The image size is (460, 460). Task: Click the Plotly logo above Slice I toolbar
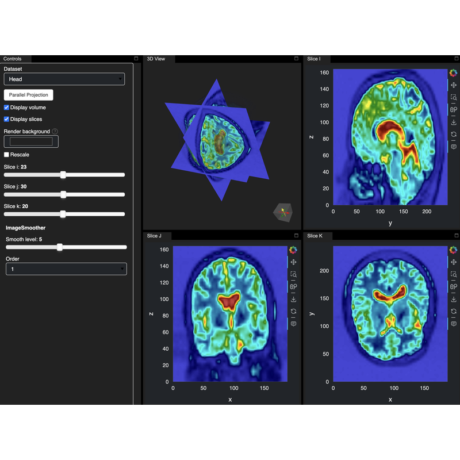pyautogui.click(x=454, y=72)
